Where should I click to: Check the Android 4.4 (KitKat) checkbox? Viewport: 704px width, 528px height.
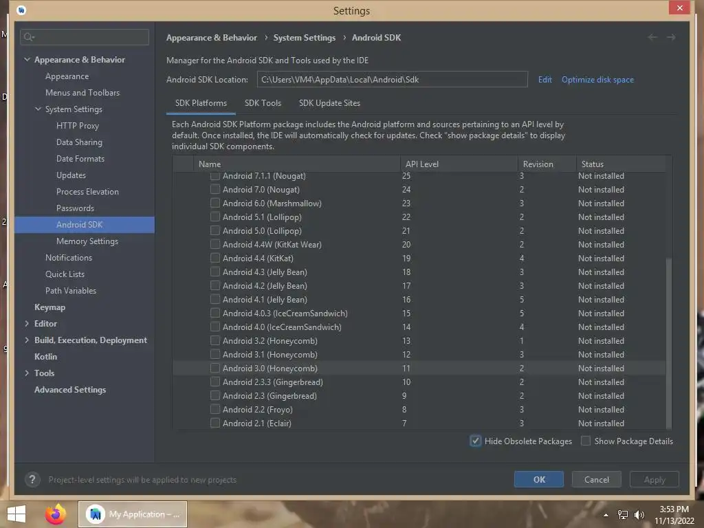pos(215,258)
